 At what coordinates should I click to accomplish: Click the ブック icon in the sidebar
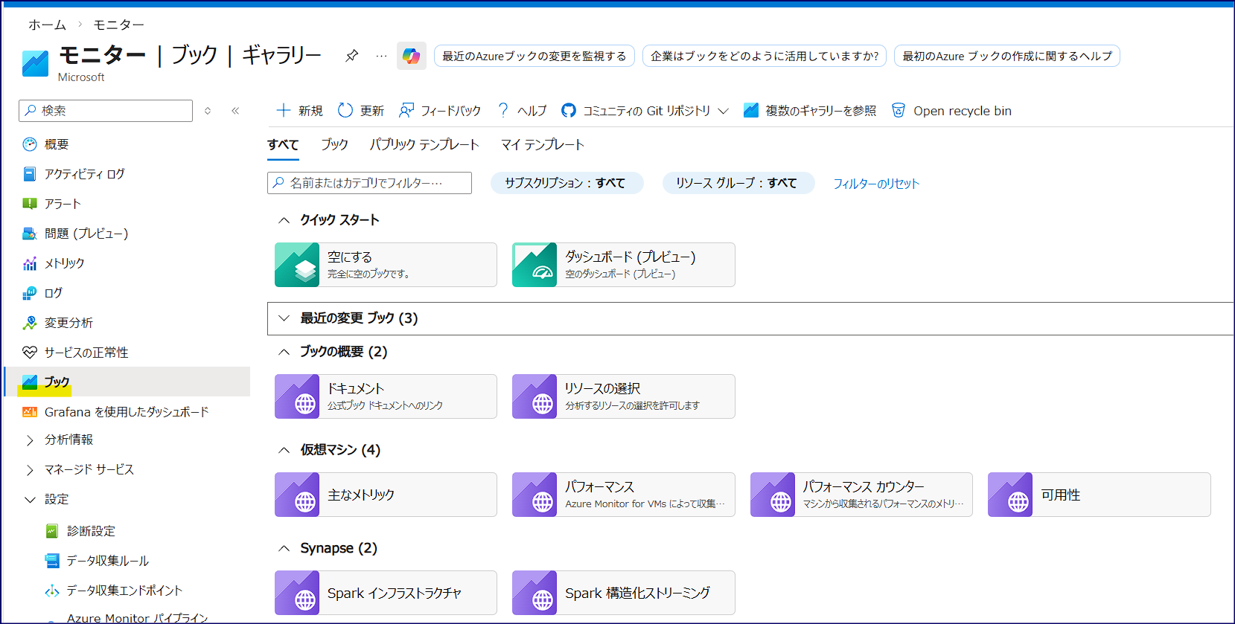point(30,382)
